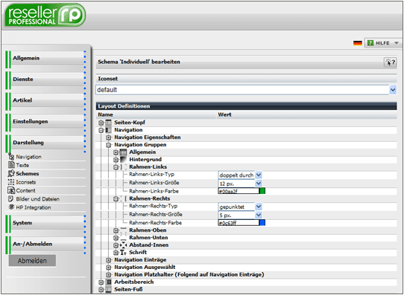Click the Iconsets grid icon
Viewport: 404px width, 295px height.
point(11,182)
